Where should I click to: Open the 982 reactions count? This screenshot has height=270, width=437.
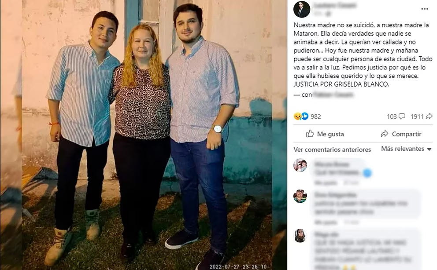(x=316, y=117)
